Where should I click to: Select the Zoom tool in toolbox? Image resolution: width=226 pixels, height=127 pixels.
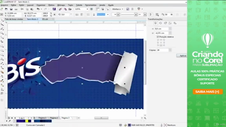point(2,33)
